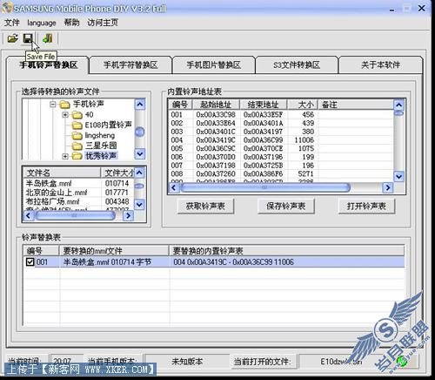Click the 保存铃声表 button

(x=286, y=207)
